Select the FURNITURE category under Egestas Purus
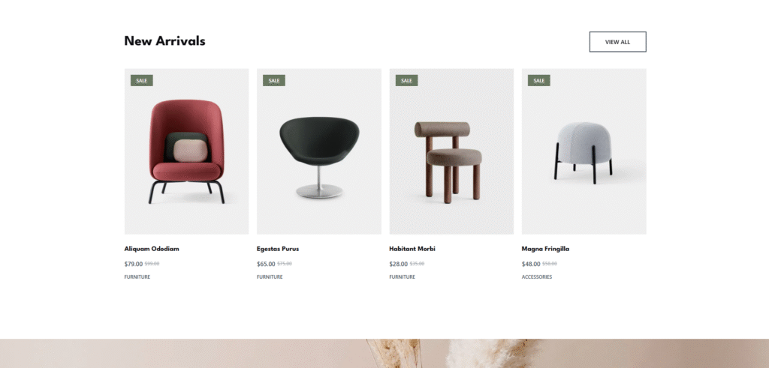769x368 pixels. tap(270, 277)
